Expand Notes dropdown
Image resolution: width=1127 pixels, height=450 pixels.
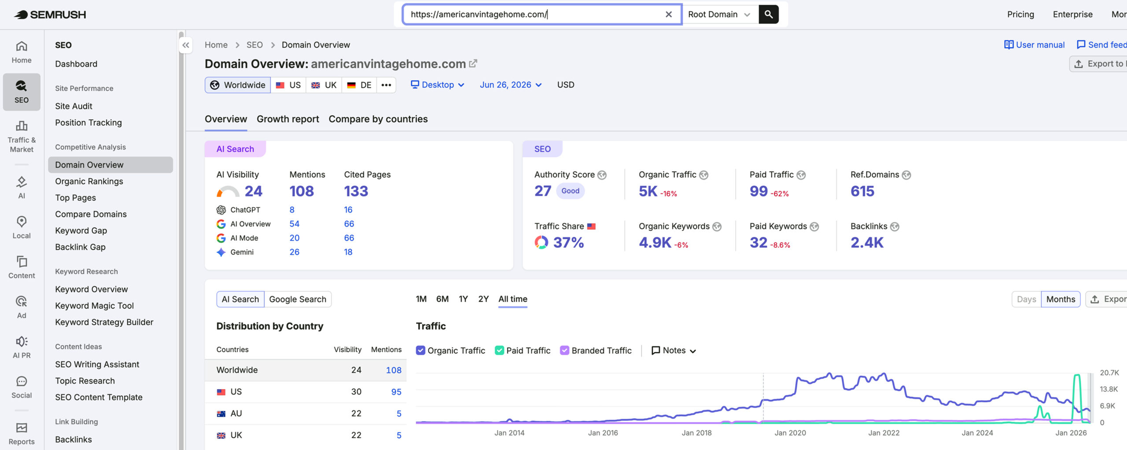674,350
